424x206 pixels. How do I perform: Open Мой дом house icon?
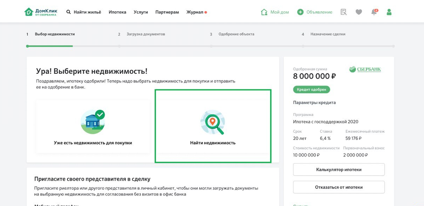tap(264, 12)
